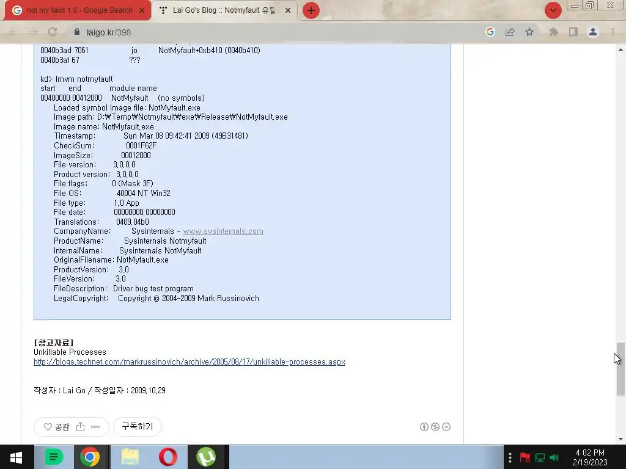Click the share icon next to 공감
This screenshot has height=469, width=626.
click(80, 427)
